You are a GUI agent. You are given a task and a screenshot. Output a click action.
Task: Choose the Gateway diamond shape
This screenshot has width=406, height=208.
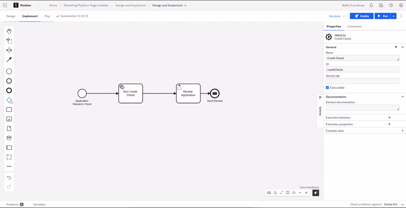click(x=9, y=100)
